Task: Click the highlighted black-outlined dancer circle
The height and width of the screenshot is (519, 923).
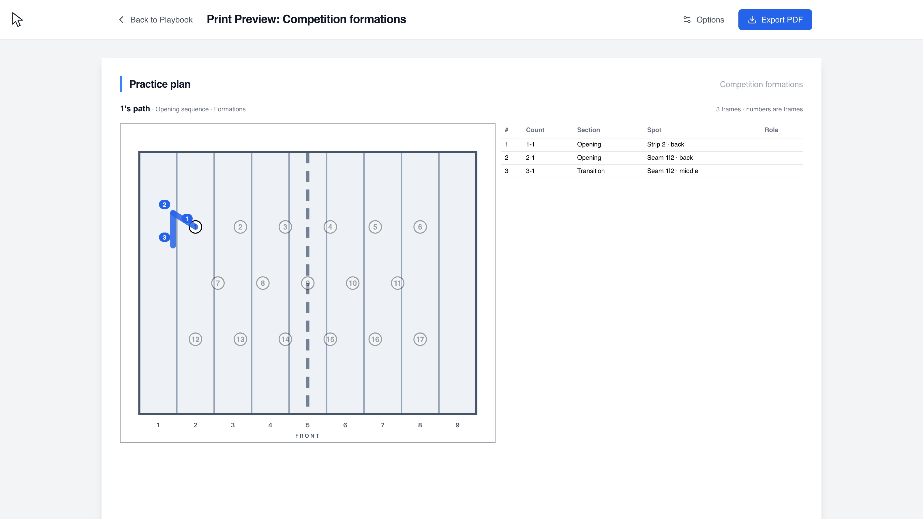Action: (x=195, y=227)
